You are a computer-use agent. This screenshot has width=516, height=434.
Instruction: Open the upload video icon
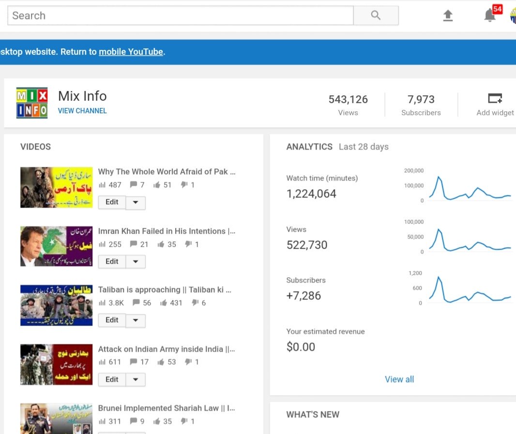click(448, 15)
